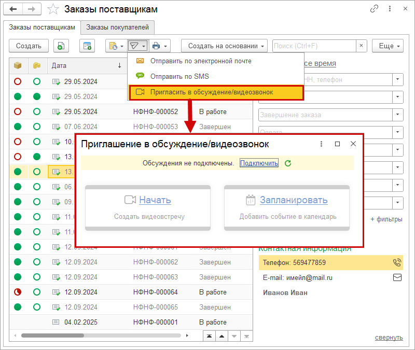
Task: Click the video camera icon beside Начать
Action: (130, 200)
